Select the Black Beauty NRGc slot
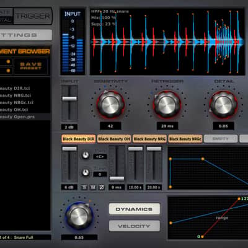This screenshot has height=248, width=248. coord(185,139)
